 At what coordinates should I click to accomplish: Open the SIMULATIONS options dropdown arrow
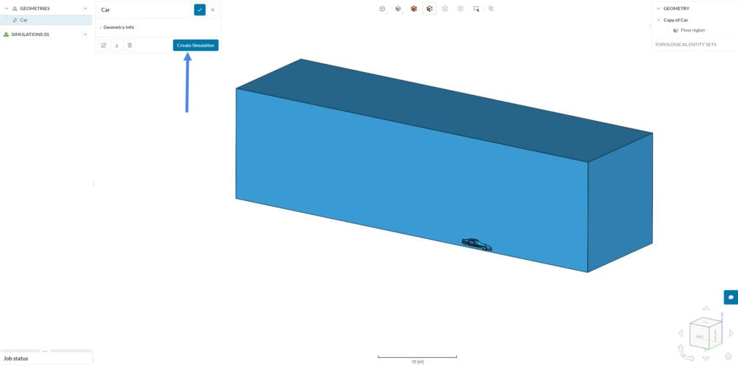(85, 35)
